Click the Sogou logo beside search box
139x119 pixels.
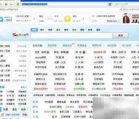point(20,35)
